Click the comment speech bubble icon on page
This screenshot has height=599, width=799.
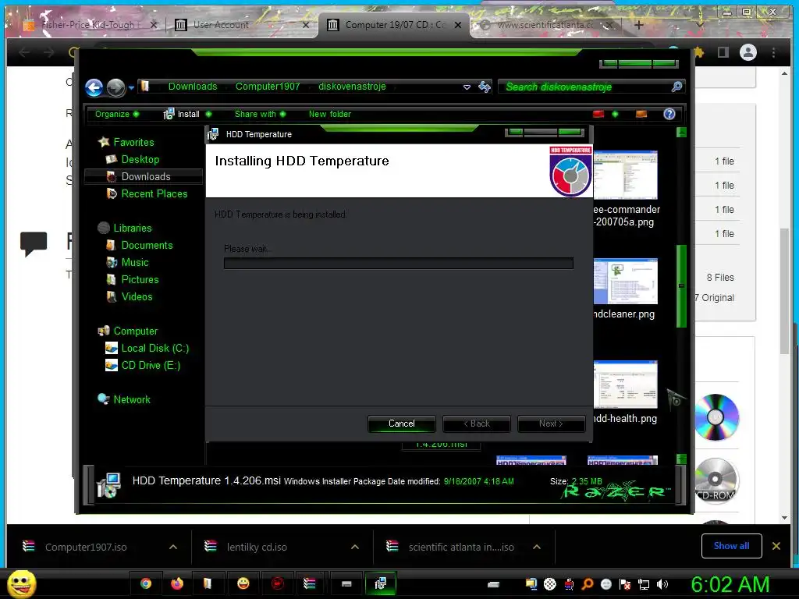(34, 243)
